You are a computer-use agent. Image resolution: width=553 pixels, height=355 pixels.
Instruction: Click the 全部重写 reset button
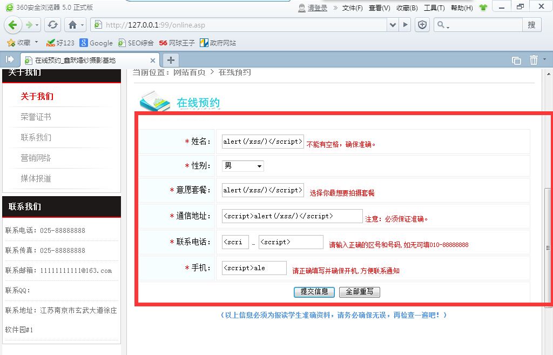(x=360, y=292)
